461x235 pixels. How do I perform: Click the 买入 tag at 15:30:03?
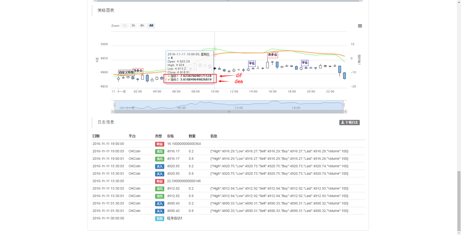point(160,166)
